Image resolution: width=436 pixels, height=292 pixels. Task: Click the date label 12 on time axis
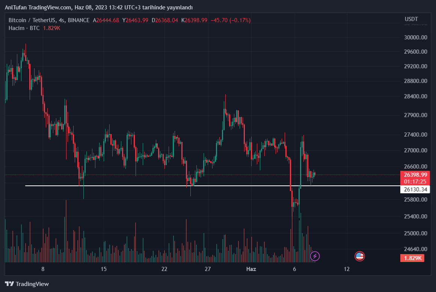pos(346,269)
